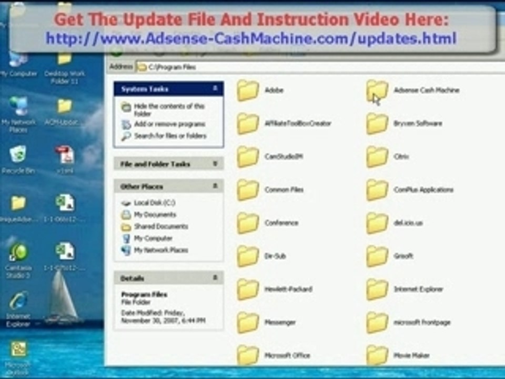505x379 pixels.
Task: Select the Grisoft folder icon
Action: click(x=377, y=256)
